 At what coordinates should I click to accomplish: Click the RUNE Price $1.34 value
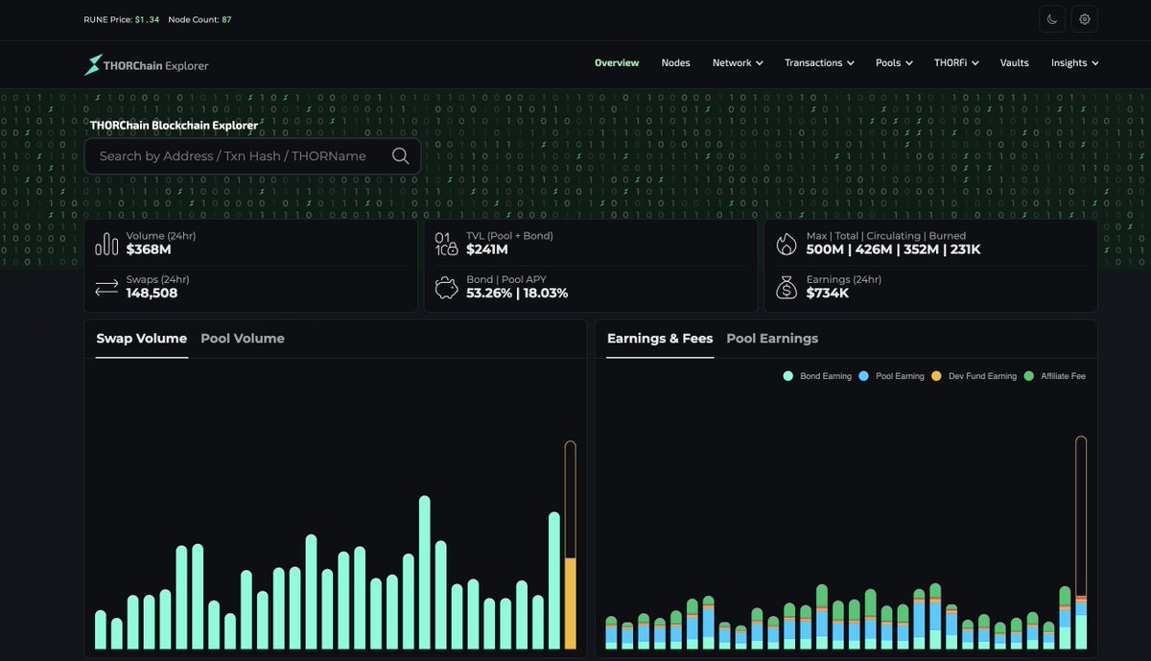(147, 19)
